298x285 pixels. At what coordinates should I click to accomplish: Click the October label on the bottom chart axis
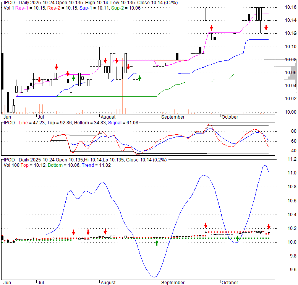coord(229,283)
